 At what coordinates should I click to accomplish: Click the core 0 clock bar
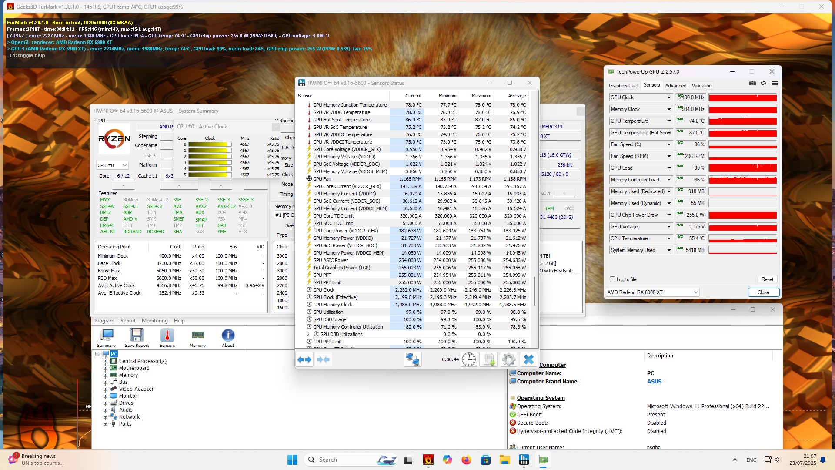(x=210, y=144)
